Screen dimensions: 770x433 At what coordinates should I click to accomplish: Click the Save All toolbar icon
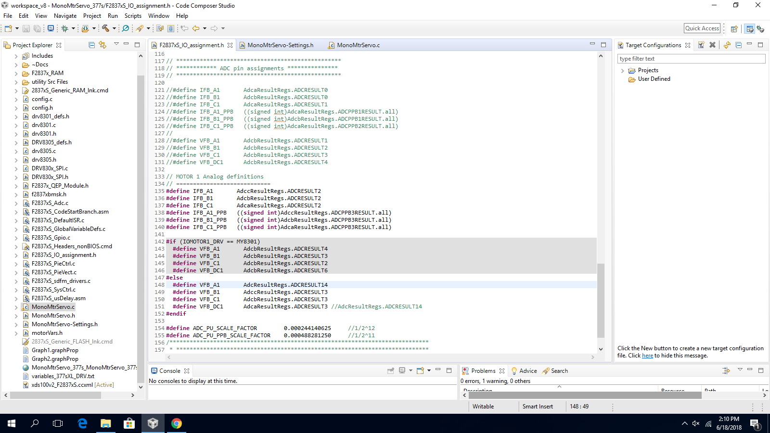[x=37, y=28]
